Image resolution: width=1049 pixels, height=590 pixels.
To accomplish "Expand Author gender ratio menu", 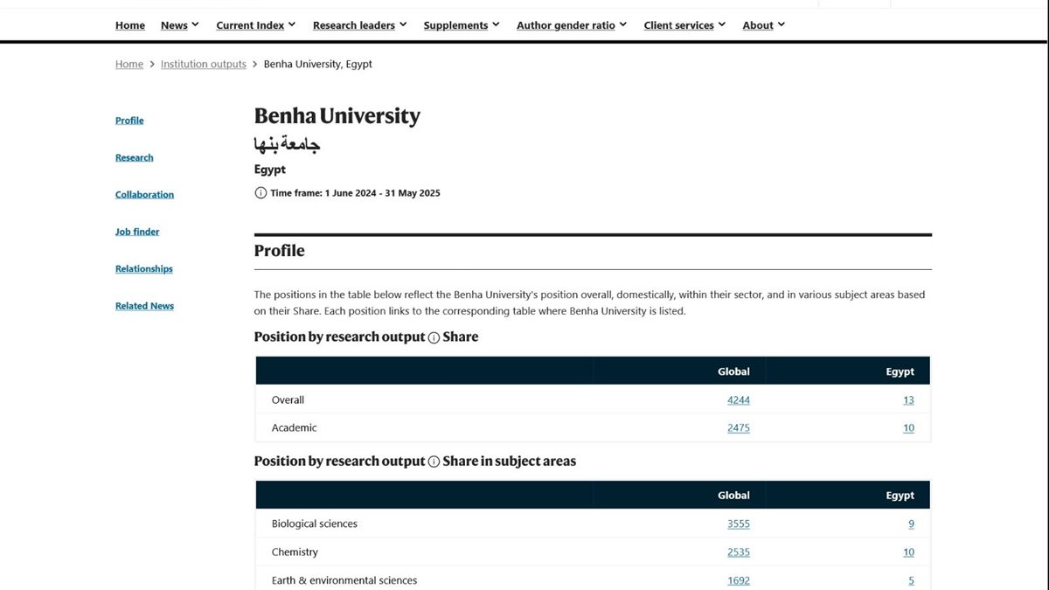I will point(571,25).
